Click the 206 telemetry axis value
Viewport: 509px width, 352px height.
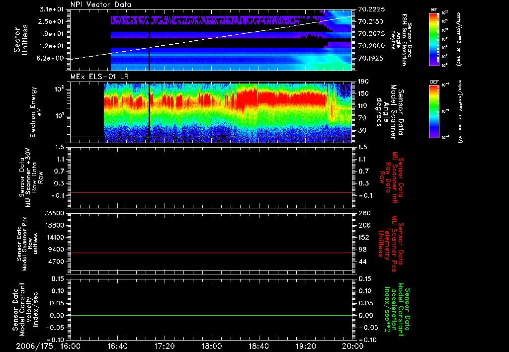364,225
